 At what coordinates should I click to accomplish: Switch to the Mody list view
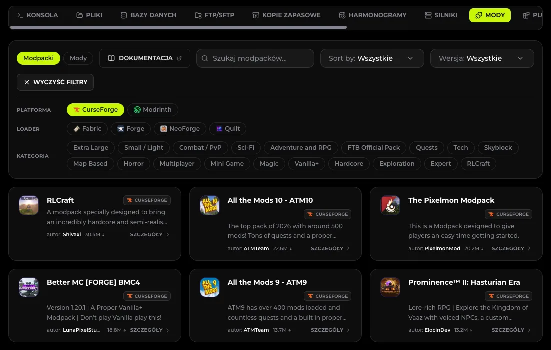[78, 58]
